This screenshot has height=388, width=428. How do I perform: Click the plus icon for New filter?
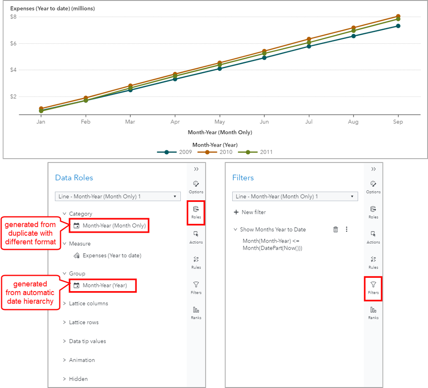236,212
